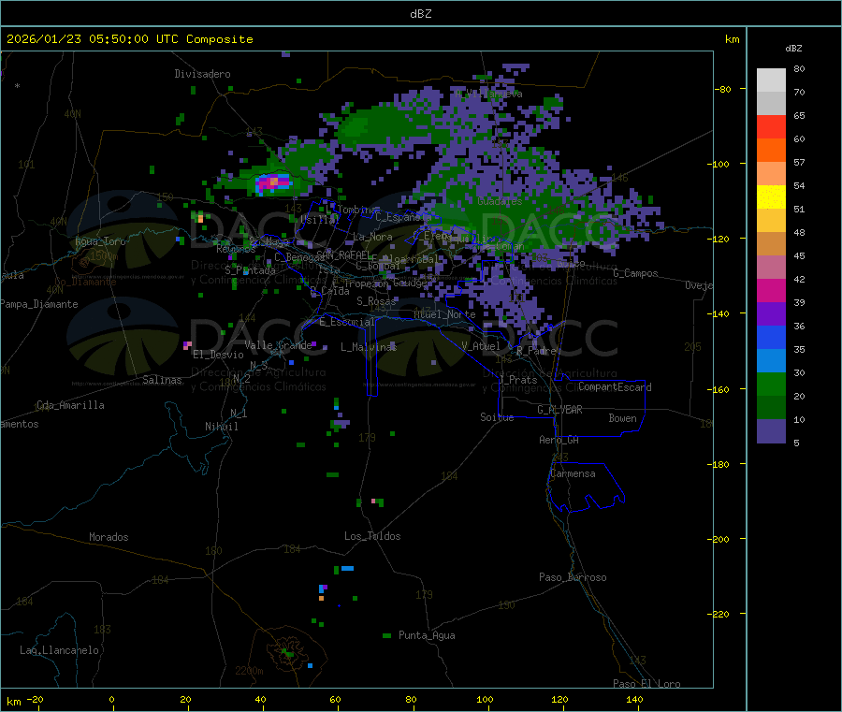Image resolution: width=842 pixels, height=712 pixels.
Task: Click the Cda_Amarilla label
Action: [x=70, y=405]
